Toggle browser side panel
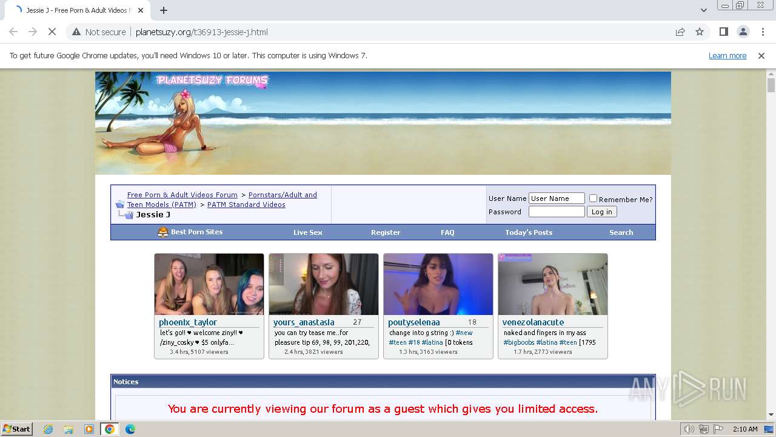The image size is (776, 437). (x=723, y=32)
